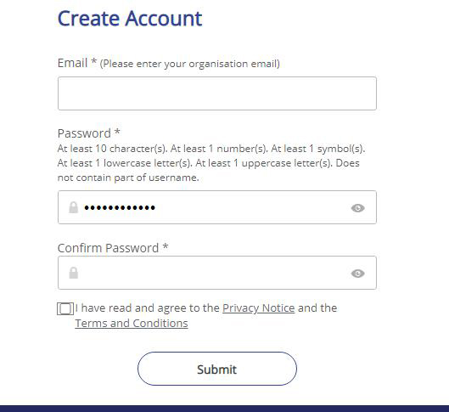Click into the Password field with masked dots
449x412 pixels.
[x=217, y=207]
